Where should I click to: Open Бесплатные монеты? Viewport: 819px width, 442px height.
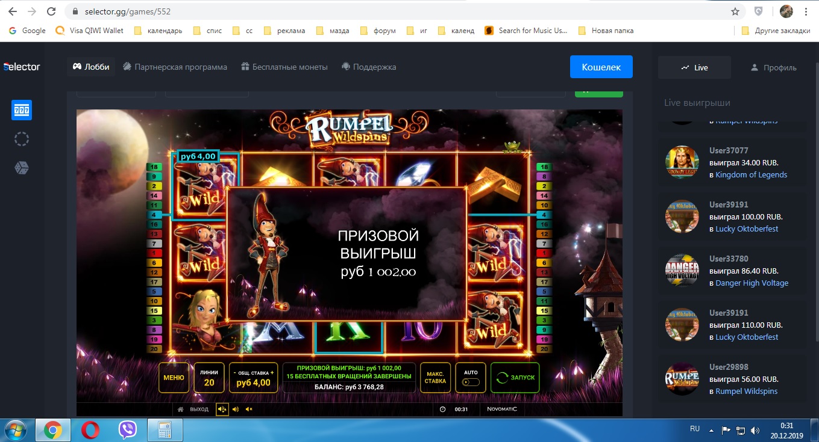(x=284, y=67)
